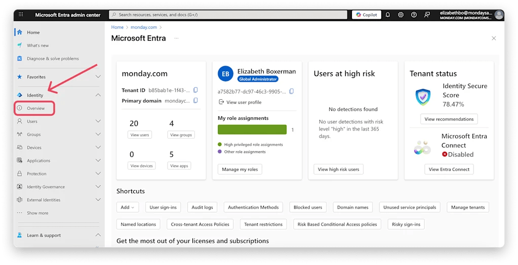Collapse the Learn & support chevron
The width and height of the screenshot is (518, 265).
[98, 235]
